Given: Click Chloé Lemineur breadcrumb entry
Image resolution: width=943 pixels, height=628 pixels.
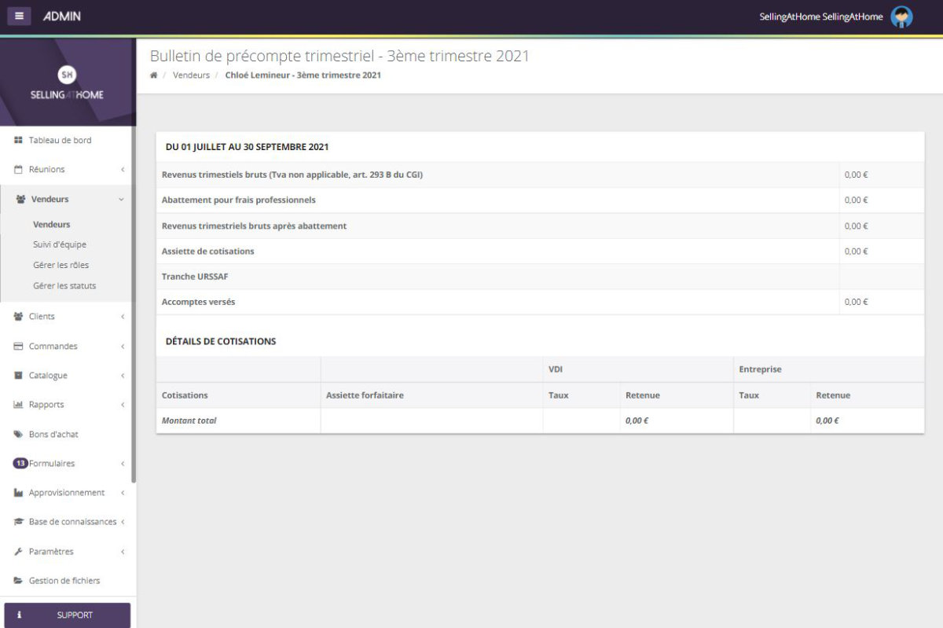Looking at the screenshot, I should click(303, 75).
